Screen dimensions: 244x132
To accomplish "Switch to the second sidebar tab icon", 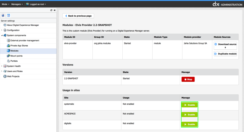I will click(x=8, y=15).
